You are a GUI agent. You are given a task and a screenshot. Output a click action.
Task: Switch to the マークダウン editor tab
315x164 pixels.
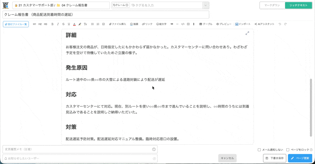(272, 6)
